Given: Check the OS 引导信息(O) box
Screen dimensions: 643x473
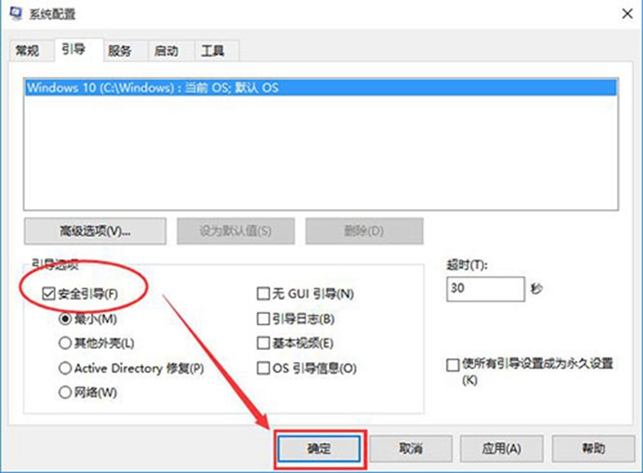Looking at the screenshot, I should pos(263,368).
